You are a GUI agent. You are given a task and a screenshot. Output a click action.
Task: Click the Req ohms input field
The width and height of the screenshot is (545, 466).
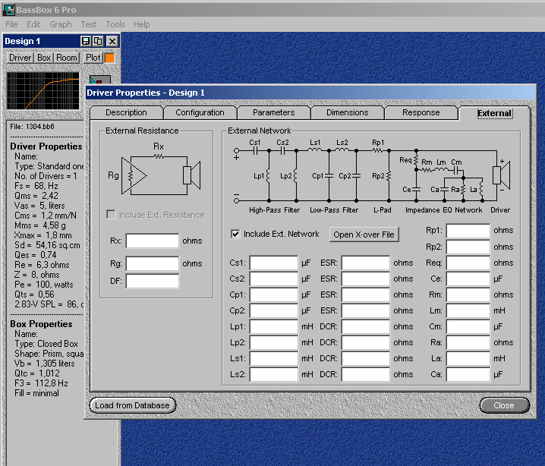point(468,263)
